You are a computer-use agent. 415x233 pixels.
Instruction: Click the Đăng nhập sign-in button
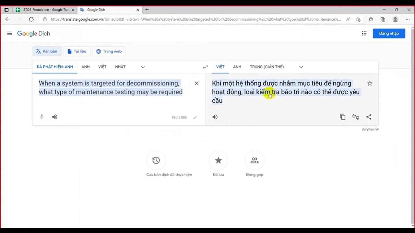(x=389, y=33)
